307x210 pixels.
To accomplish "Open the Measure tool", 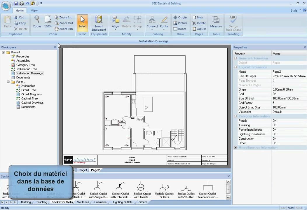I will click(x=216, y=22).
